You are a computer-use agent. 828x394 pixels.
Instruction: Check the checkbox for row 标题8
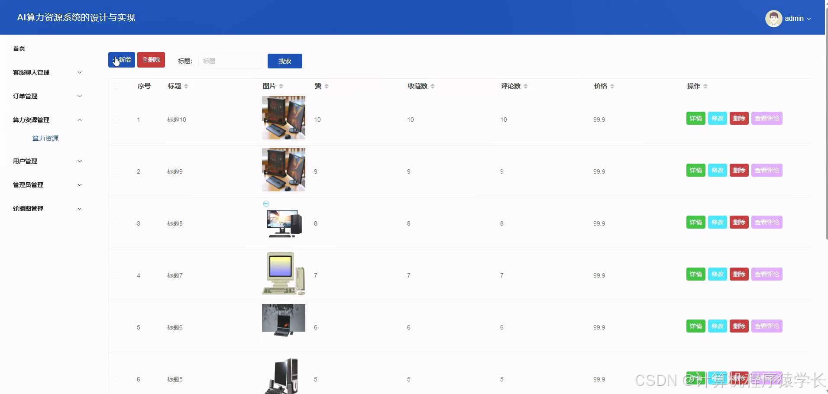pyautogui.click(x=116, y=223)
